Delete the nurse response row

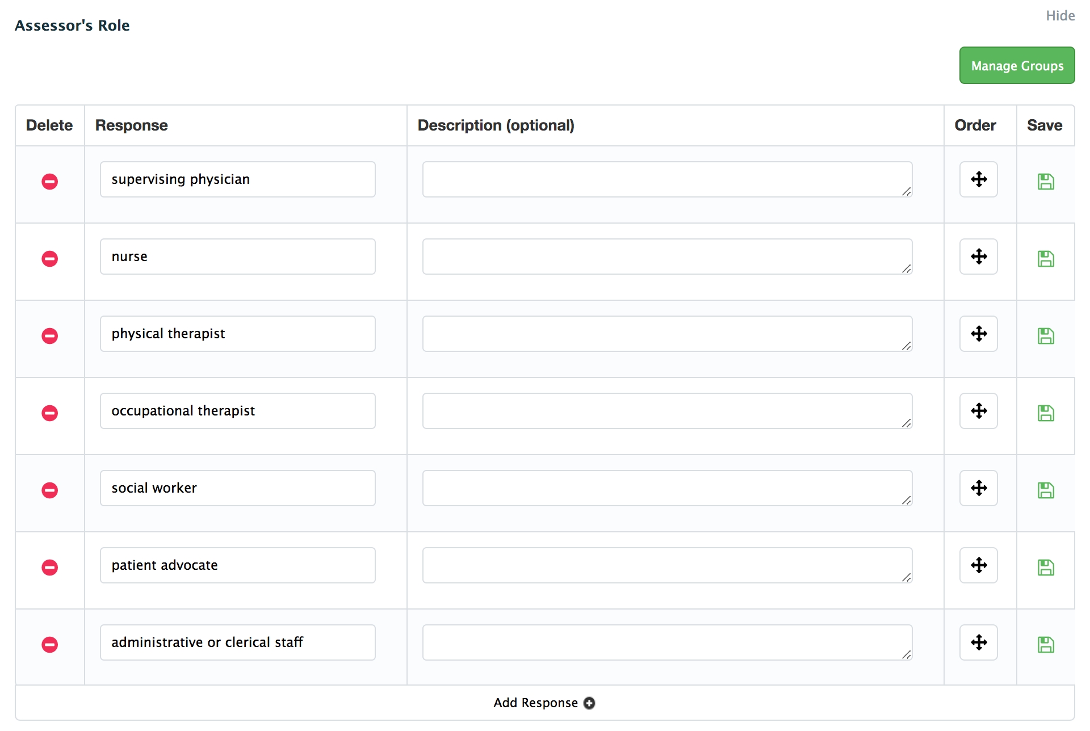click(50, 259)
